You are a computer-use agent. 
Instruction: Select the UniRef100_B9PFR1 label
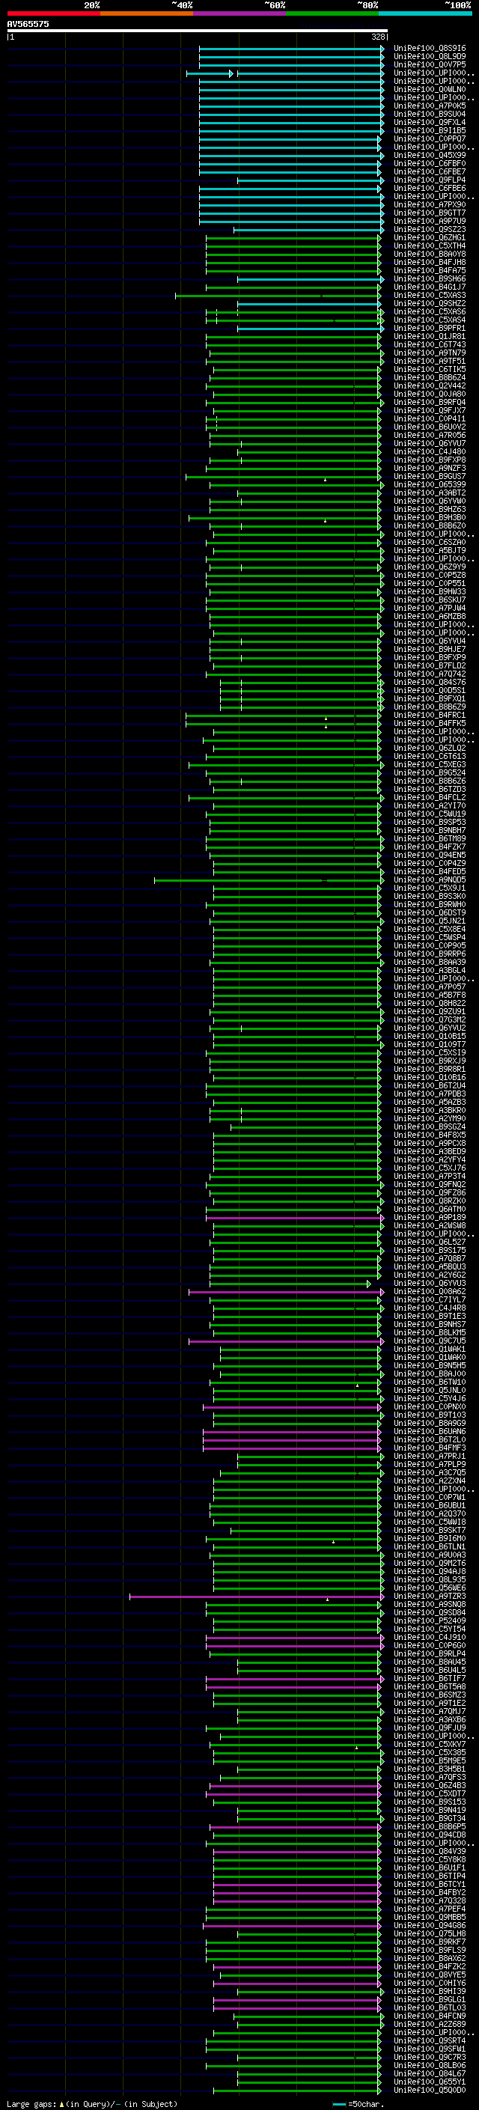(430, 329)
